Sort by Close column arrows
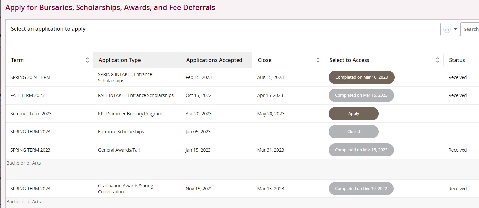 pyautogui.click(x=318, y=60)
